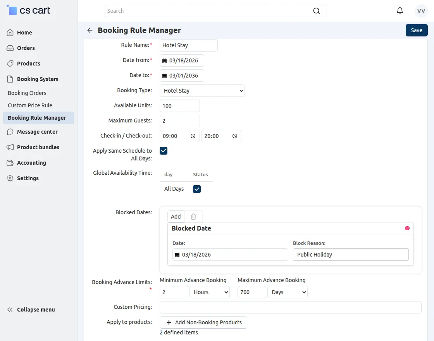Click Add Non-Booking Products button

[203, 322]
